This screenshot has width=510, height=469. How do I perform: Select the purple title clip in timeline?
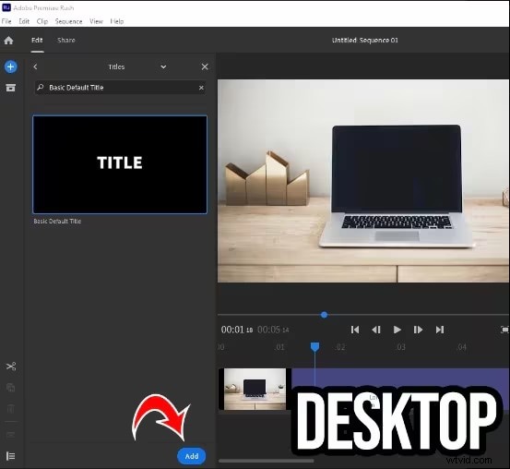[x=400, y=378]
